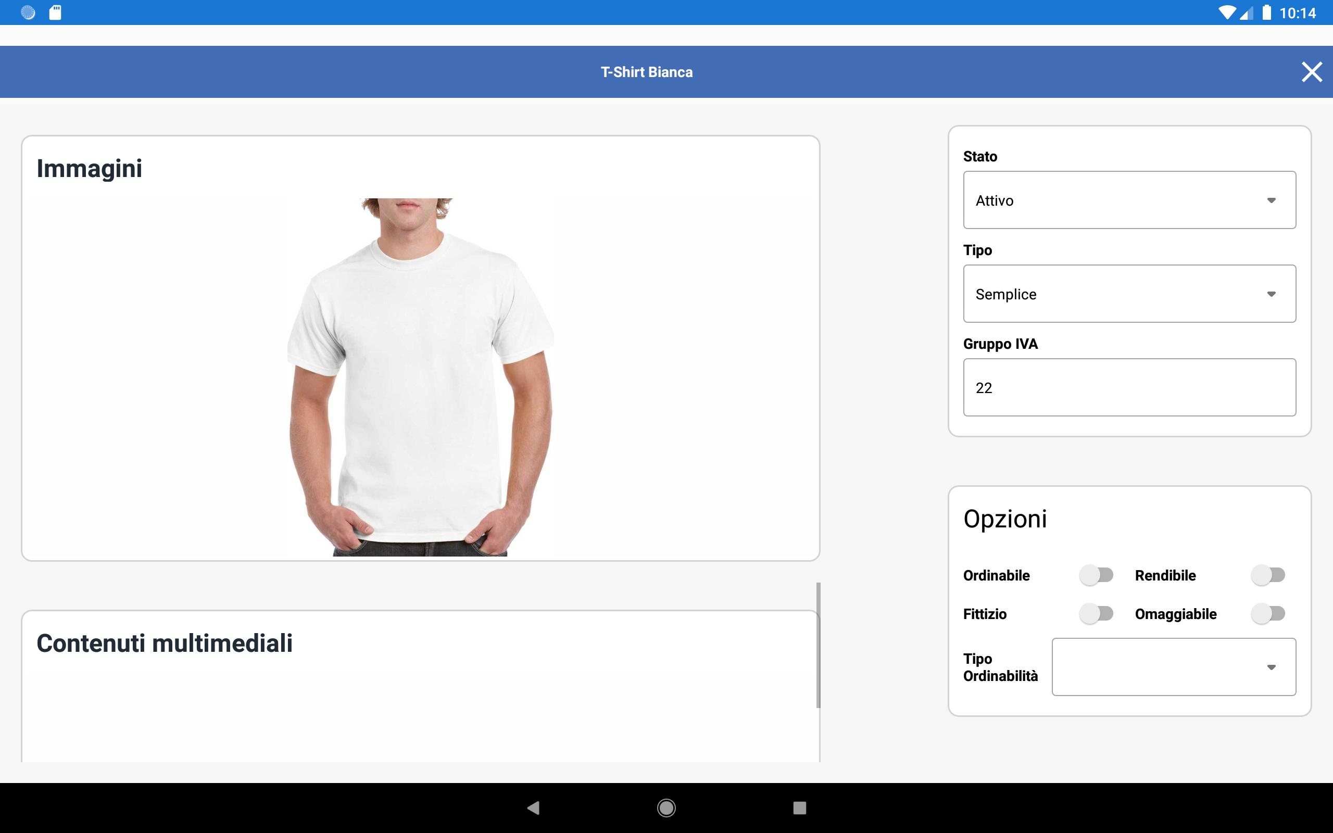Open the Tipo dropdown showing Semplice
This screenshot has height=833, width=1333.
click(1129, 294)
